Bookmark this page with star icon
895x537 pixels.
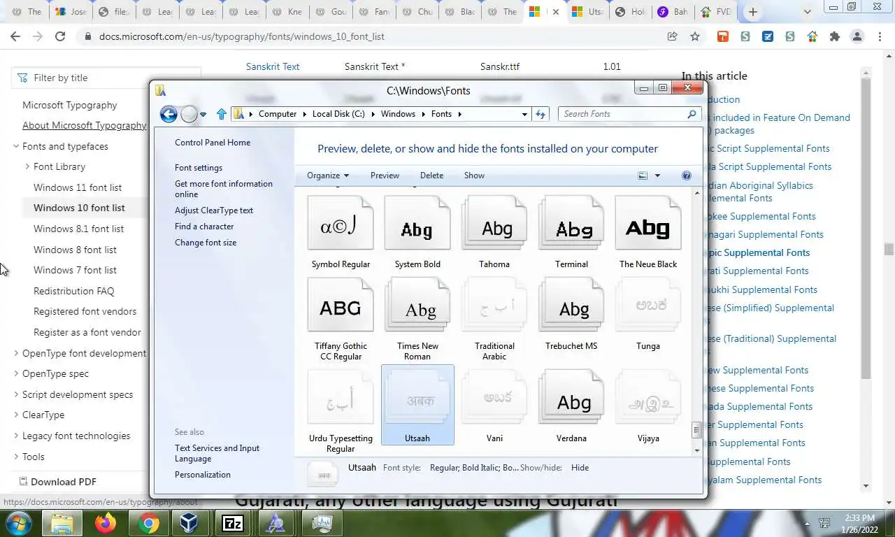click(695, 36)
